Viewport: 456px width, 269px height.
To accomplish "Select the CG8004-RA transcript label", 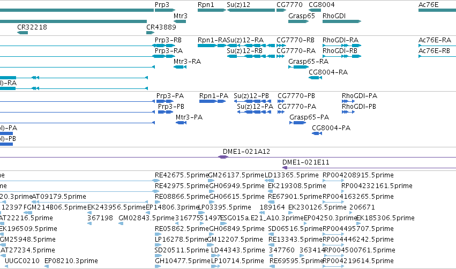I will pyautogui.click(x=328, y=72).
